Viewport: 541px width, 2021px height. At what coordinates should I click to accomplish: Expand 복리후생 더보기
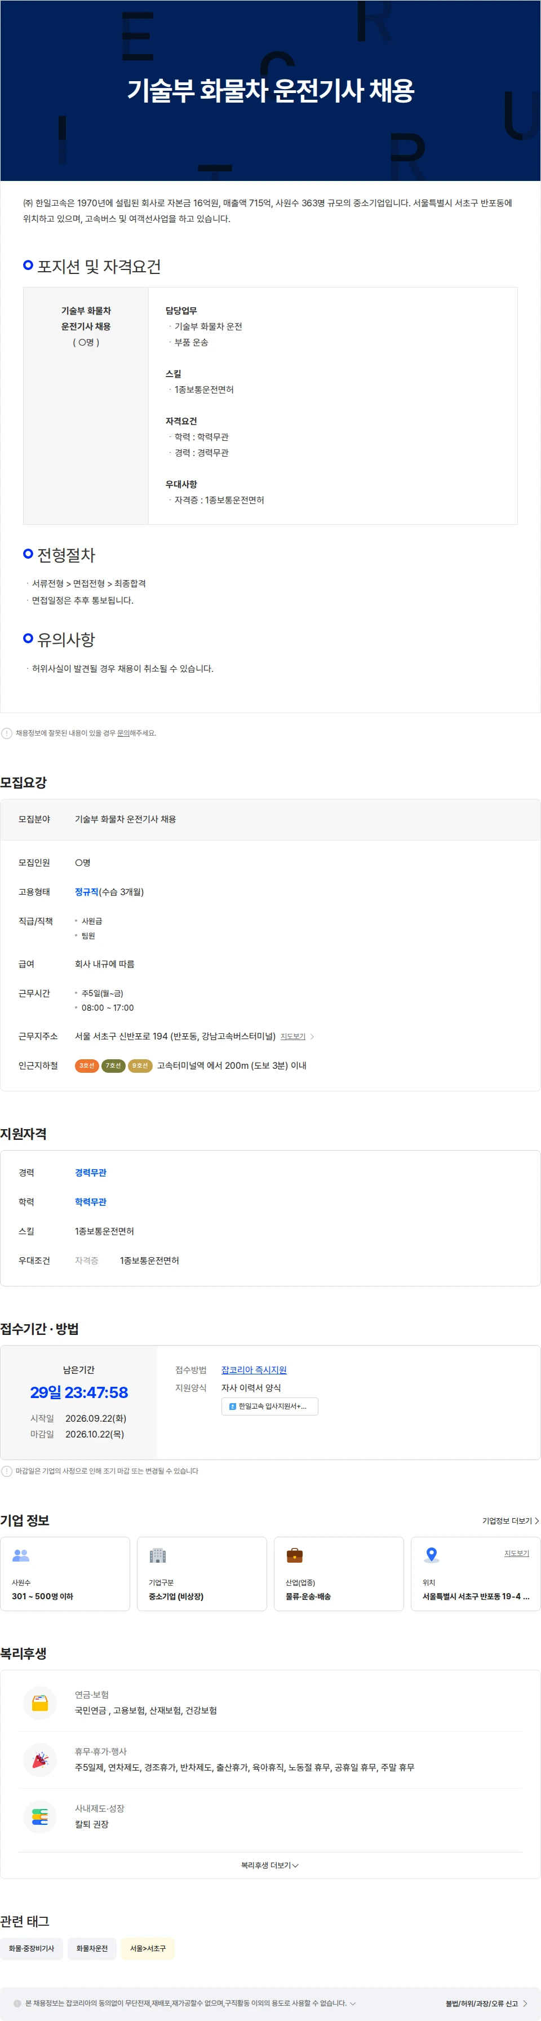pyautogui.click(x=270, y=1865)
